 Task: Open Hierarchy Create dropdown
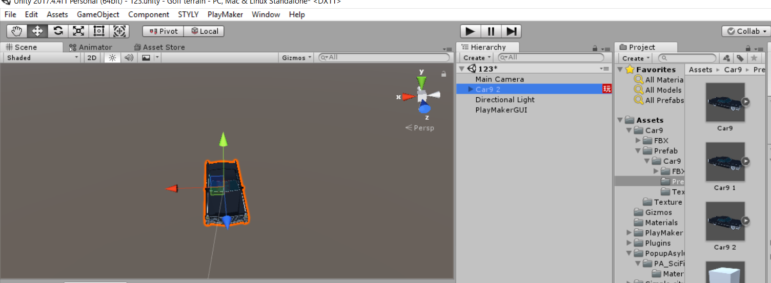476,58
